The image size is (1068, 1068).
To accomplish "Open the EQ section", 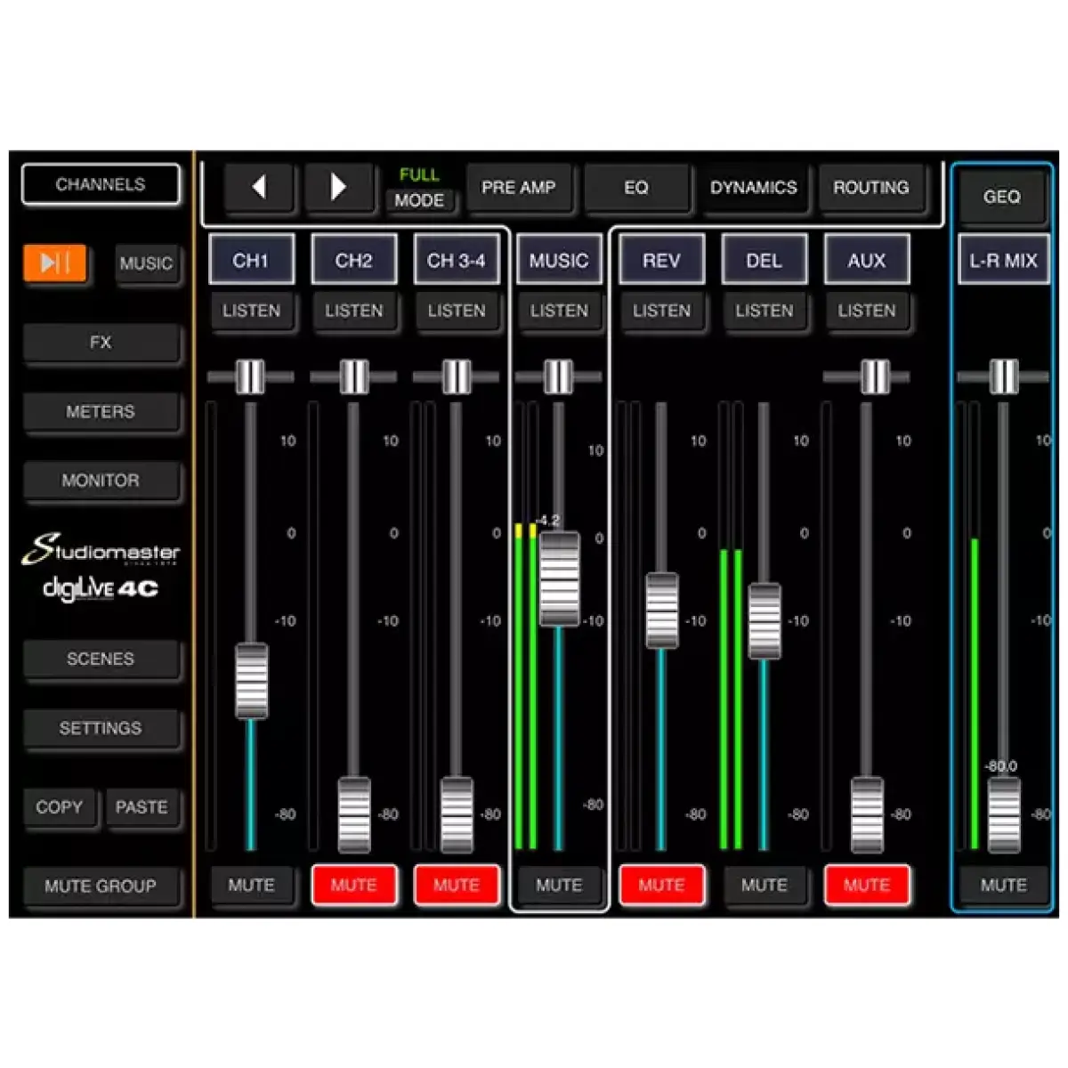I will (x=637, y=188).
